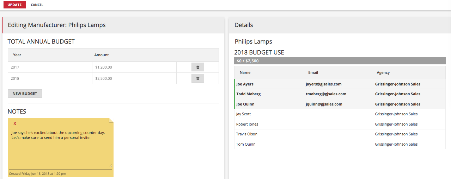Click the $0 / $2,500 budget progress bar

[x=340, y=61]
